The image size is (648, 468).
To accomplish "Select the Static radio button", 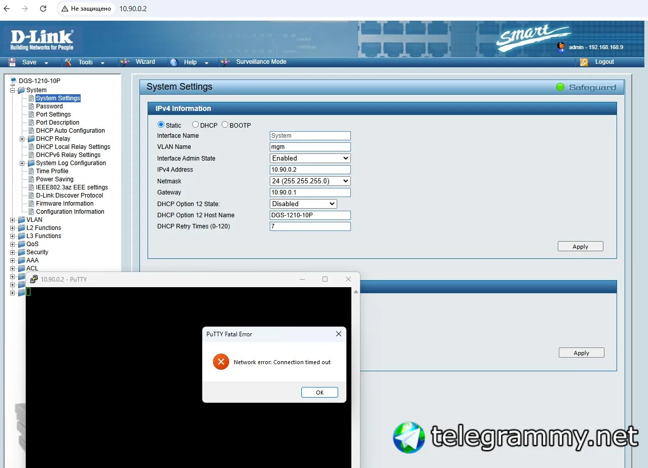I will [x=161, y=125].
